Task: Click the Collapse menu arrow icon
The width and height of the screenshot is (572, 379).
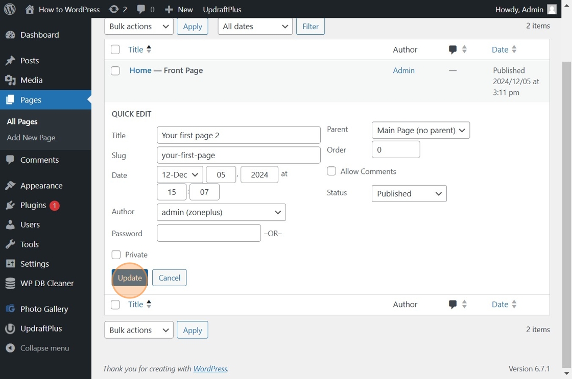Action: tap(10, 348)
